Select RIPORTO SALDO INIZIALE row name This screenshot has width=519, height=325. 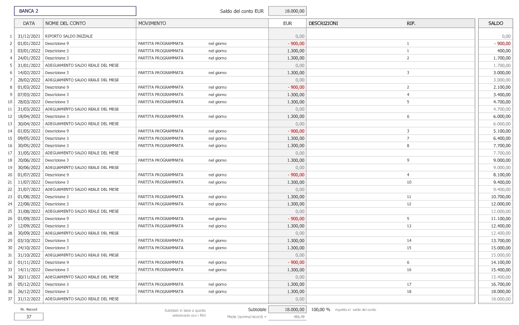tap(69, 36)
